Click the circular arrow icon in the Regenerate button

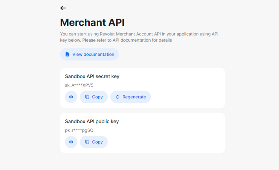pos(117,97)
